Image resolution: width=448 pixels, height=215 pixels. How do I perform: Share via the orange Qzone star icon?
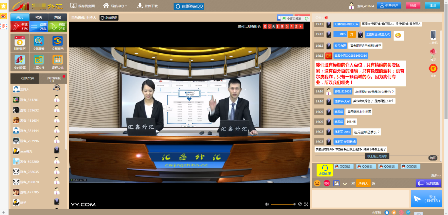[x=394, y=212]
